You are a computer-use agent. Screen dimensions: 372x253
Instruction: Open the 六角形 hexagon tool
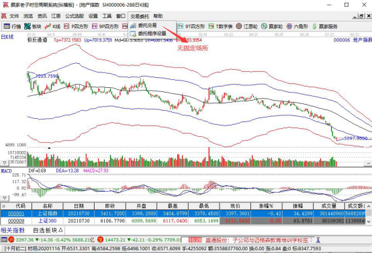pos(297,26)
